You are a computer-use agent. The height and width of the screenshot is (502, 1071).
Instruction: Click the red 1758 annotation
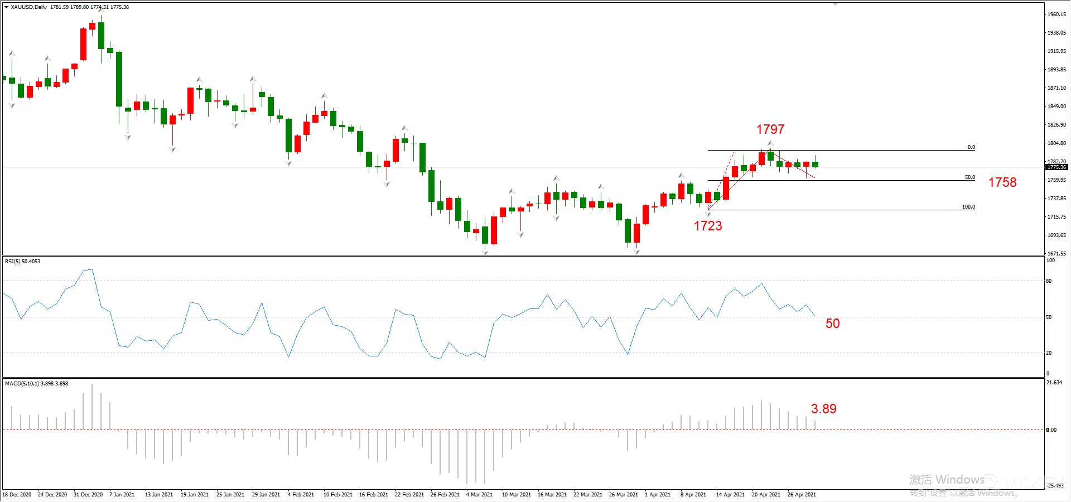tap(1002, 182)
